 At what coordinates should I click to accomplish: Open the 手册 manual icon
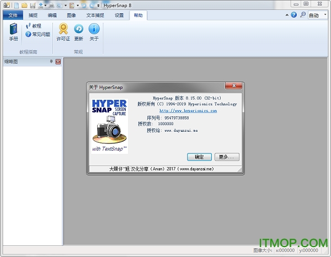(13, 32)
